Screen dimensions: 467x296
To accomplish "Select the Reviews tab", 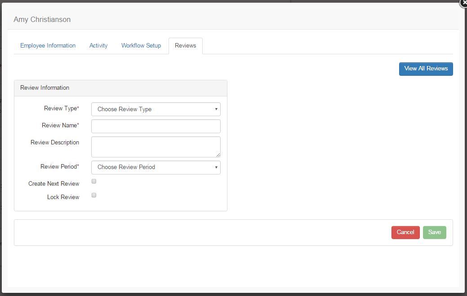I will (x=185, y=46).
